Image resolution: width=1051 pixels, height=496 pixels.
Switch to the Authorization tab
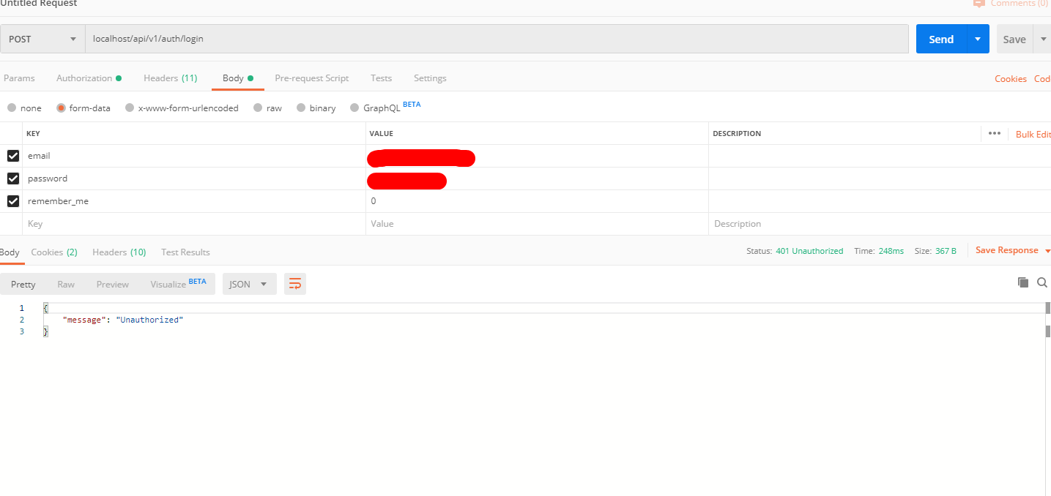(x=89, y=78)
